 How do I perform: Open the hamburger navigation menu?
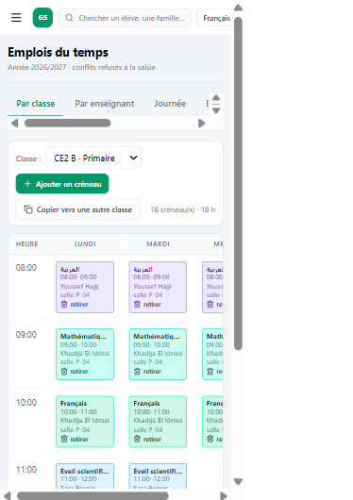(16, 18)
